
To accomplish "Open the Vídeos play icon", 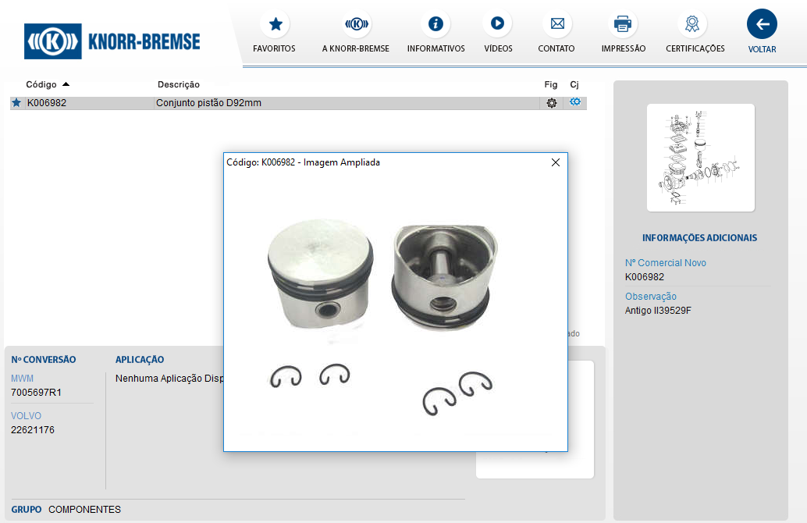I will click(497, 24).
